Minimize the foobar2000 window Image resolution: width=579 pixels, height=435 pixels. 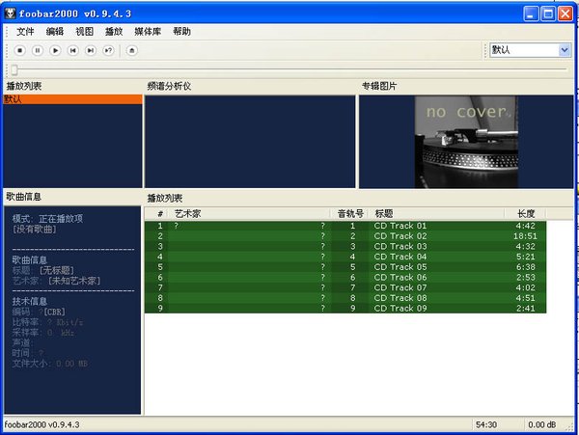click(531, 14)
